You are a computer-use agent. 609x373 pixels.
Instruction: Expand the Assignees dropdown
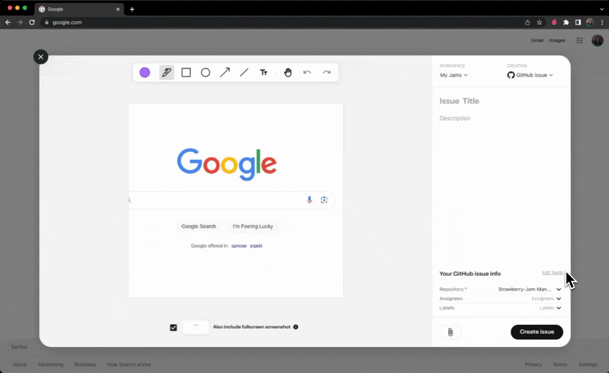tap(558, 299)
